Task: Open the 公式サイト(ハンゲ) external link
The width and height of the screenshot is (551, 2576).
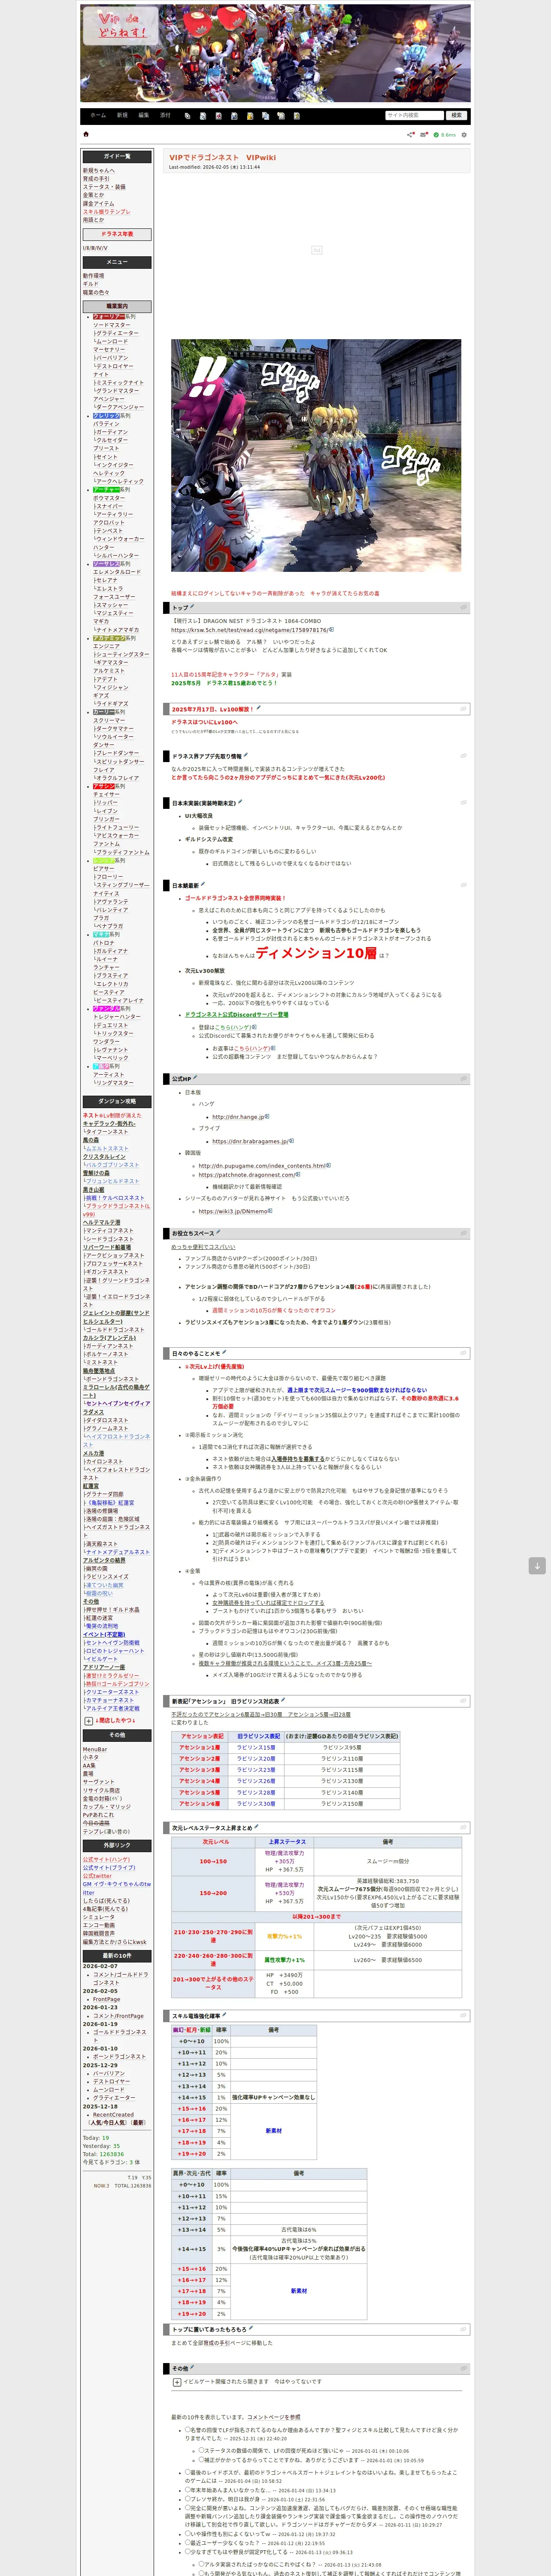Action: point(106,1860)
